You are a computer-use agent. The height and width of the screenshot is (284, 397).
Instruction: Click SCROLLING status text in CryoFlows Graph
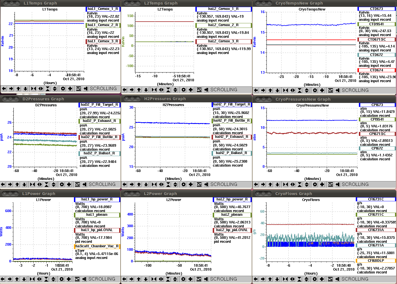coord(355,279)
